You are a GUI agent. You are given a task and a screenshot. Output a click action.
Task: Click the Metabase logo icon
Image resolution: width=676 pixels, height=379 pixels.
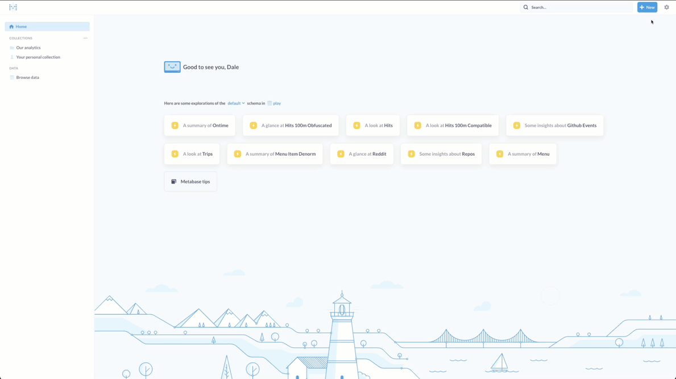click(13, 7)
